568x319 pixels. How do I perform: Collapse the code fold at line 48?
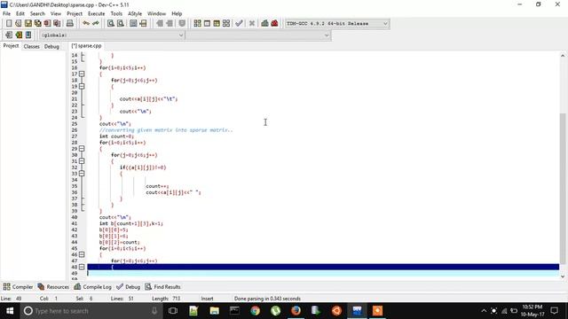pyautogui.click(x=82, y=267)
